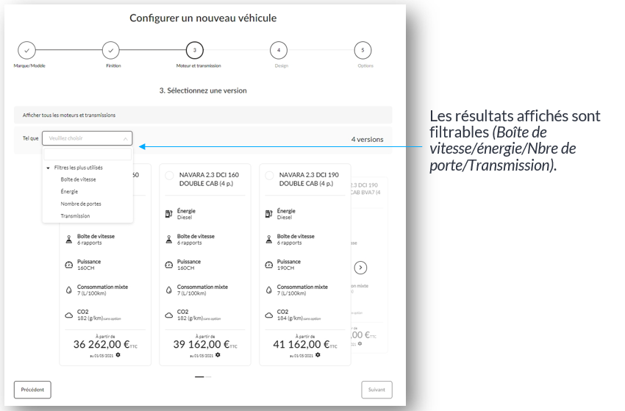Click consumption drop icon on 41 162,00 € card
This screenshot has width=625, height=411.
[268, 290]
